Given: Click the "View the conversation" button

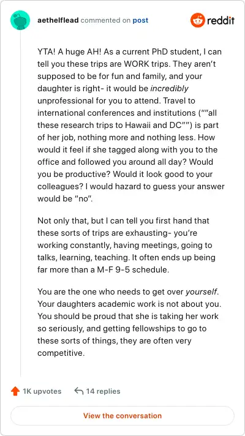Looking at the screenshot, I should 123,416.
